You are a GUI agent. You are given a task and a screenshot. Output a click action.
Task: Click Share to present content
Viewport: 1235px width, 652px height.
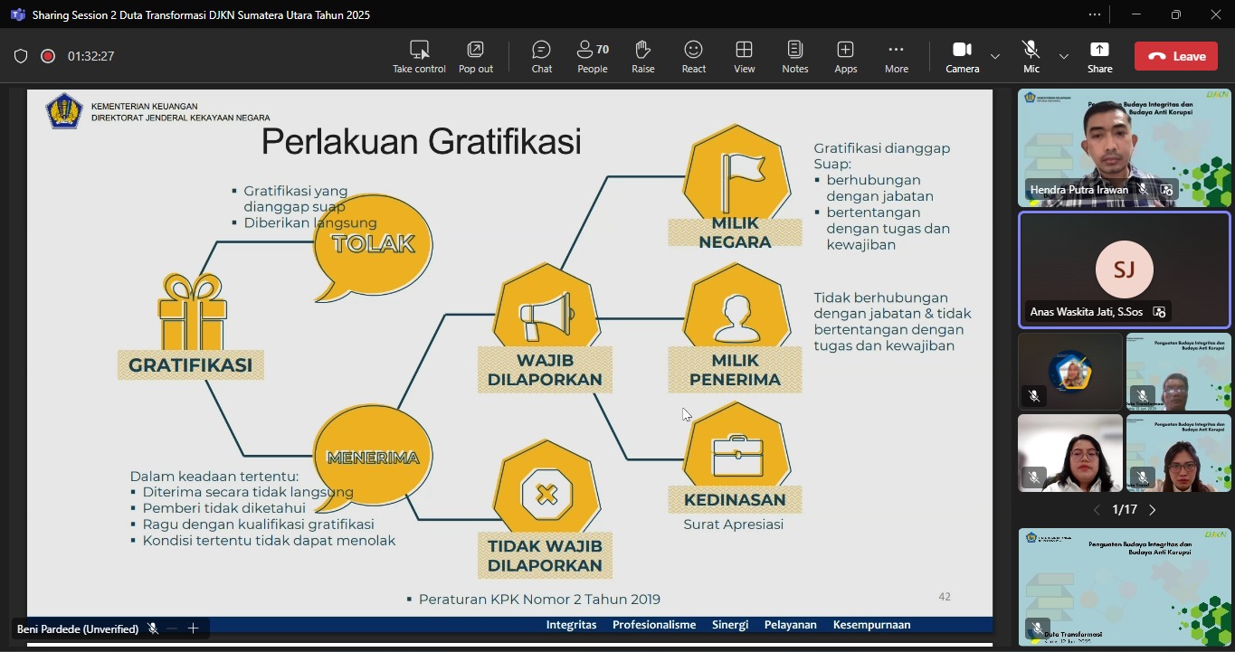(x=1100, y=56)
